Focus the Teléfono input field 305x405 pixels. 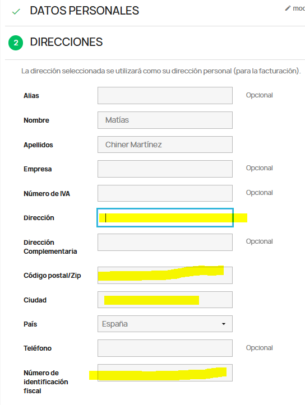pyautogui.click(x=165, y=348)
